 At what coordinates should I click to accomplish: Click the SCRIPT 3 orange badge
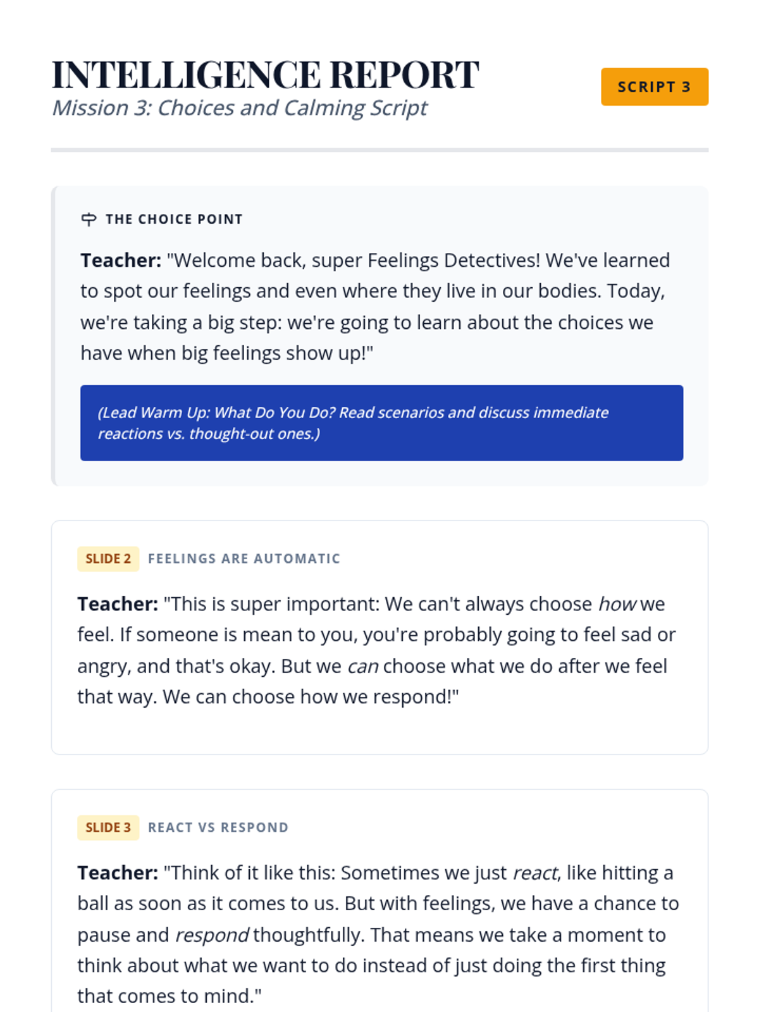tap(655, 87)
